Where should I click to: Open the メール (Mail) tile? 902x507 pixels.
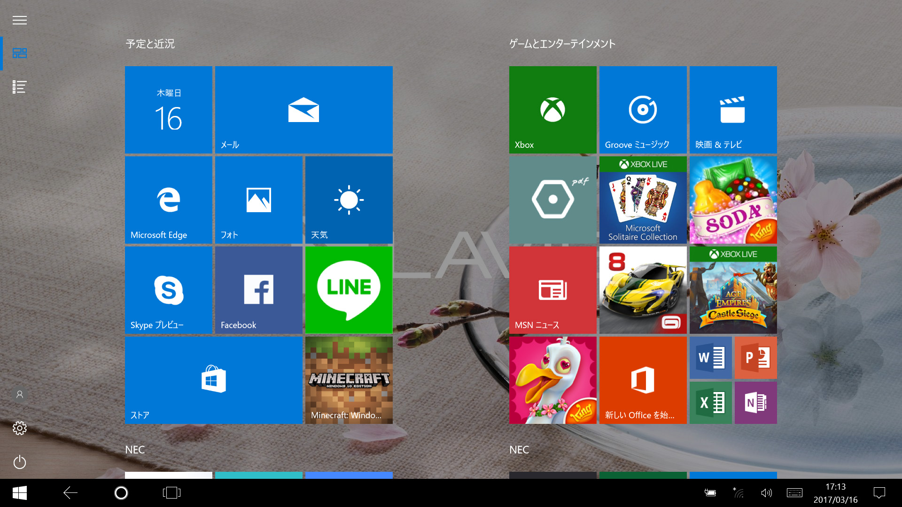point(303,109)
